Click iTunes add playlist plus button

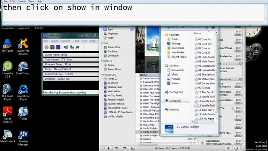point(108,148)
